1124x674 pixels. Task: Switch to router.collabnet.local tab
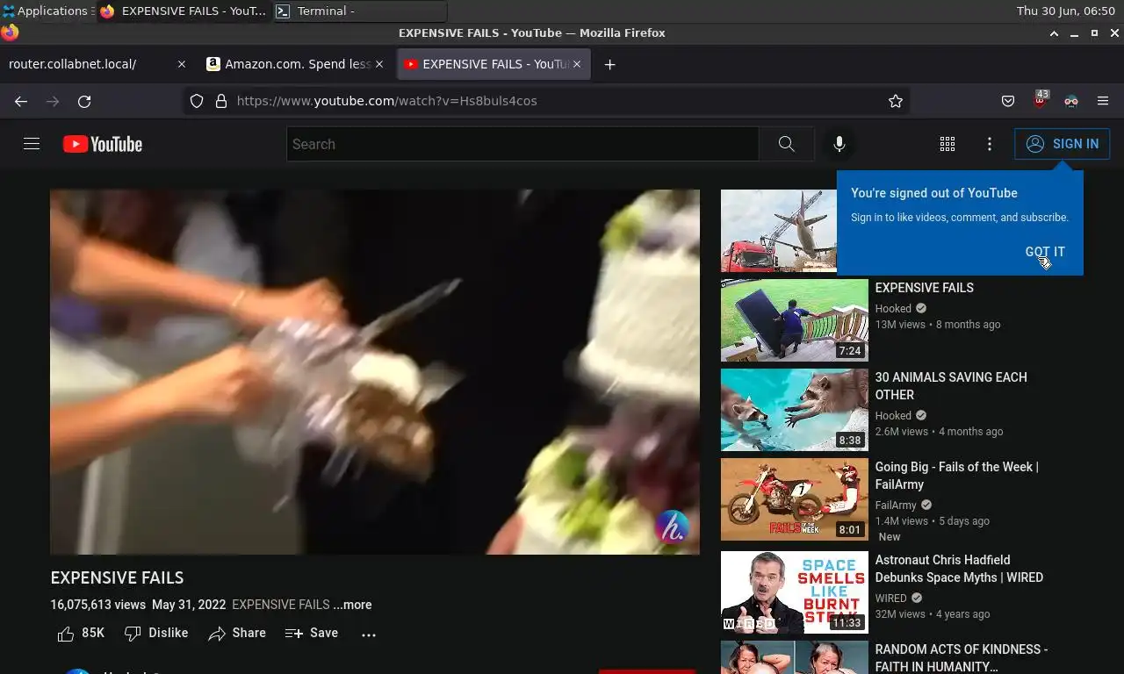[x=86, y=64]
